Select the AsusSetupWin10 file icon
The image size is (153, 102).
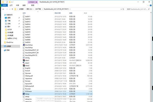coord(24,55)
